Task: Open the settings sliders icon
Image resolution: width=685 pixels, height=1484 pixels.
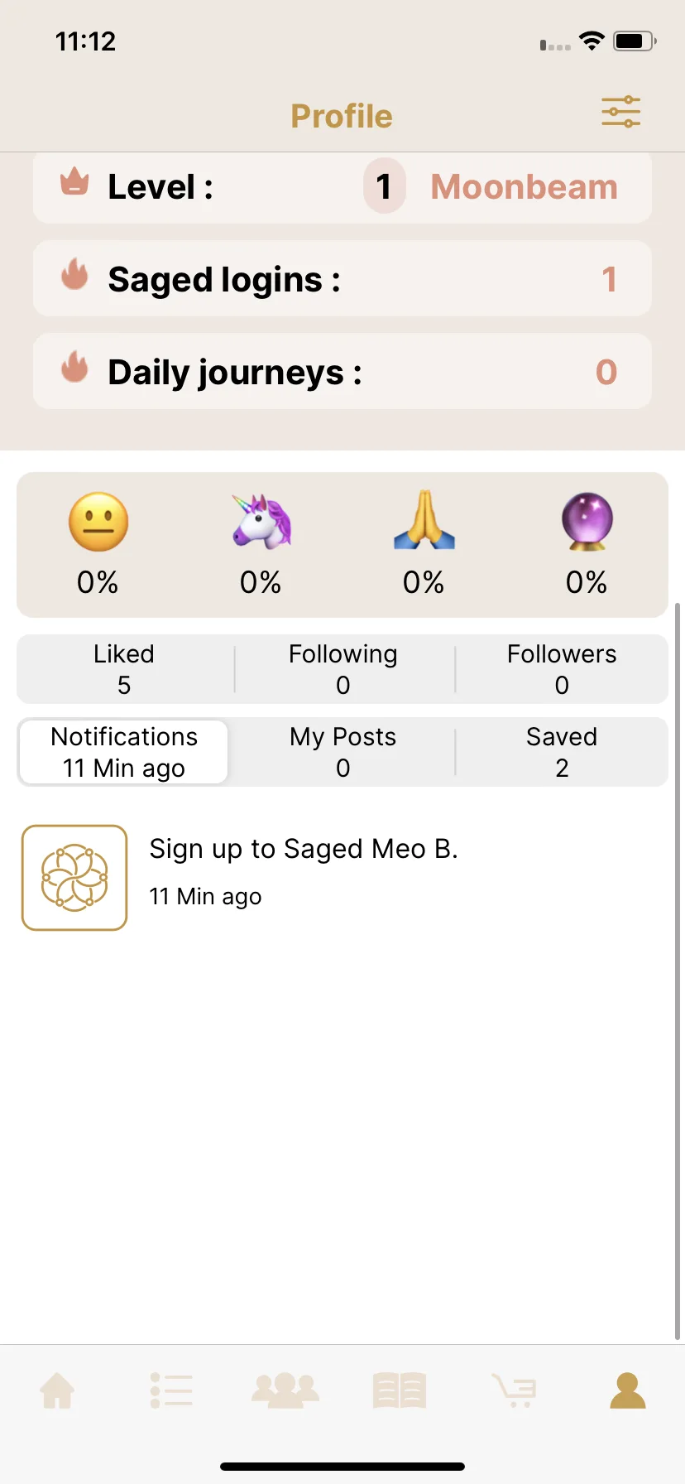Action: click(x=620, y=112)
